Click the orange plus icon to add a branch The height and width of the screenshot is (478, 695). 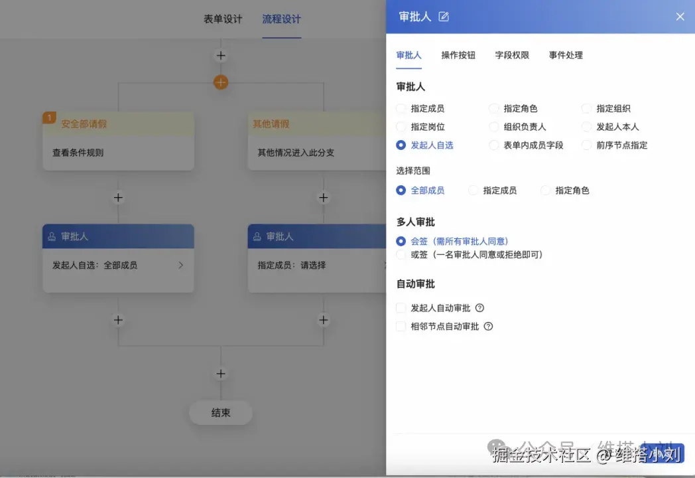[220, 83]
